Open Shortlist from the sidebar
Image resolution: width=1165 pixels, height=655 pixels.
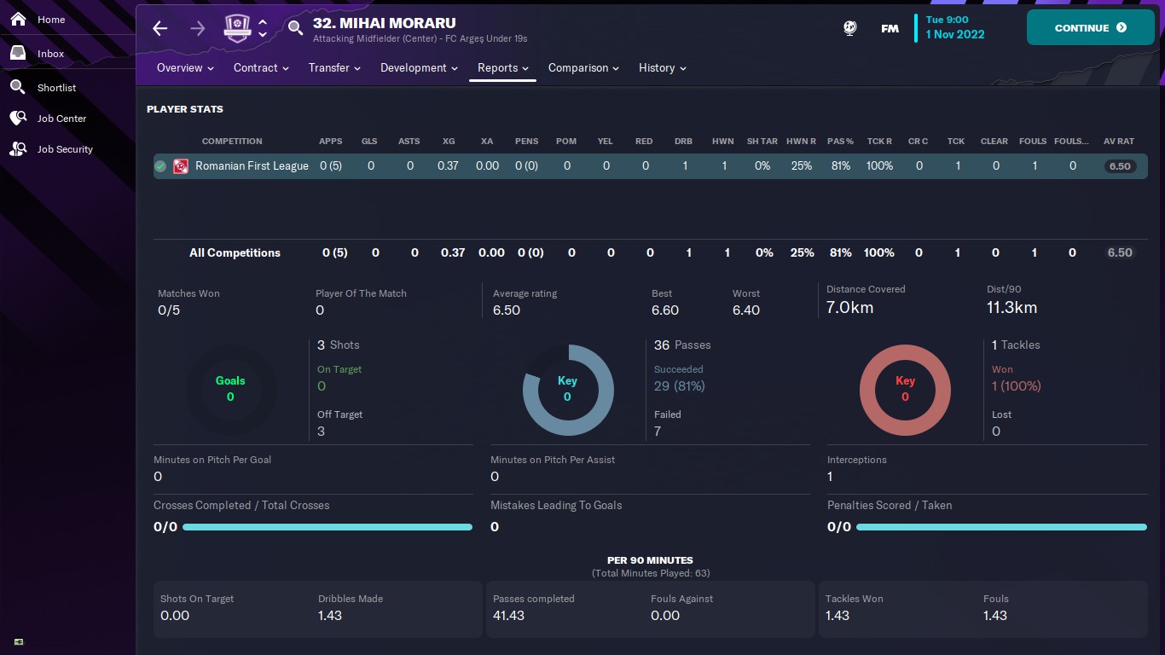56,88
